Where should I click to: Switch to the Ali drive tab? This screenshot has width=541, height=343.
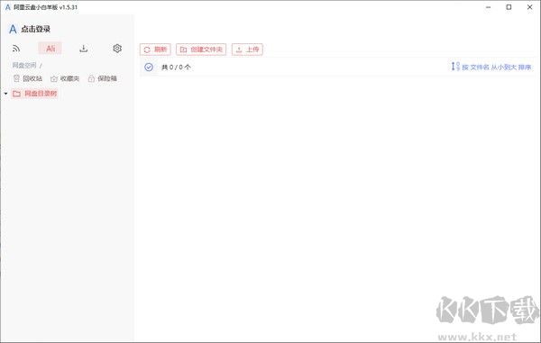(x=50, y=49)
